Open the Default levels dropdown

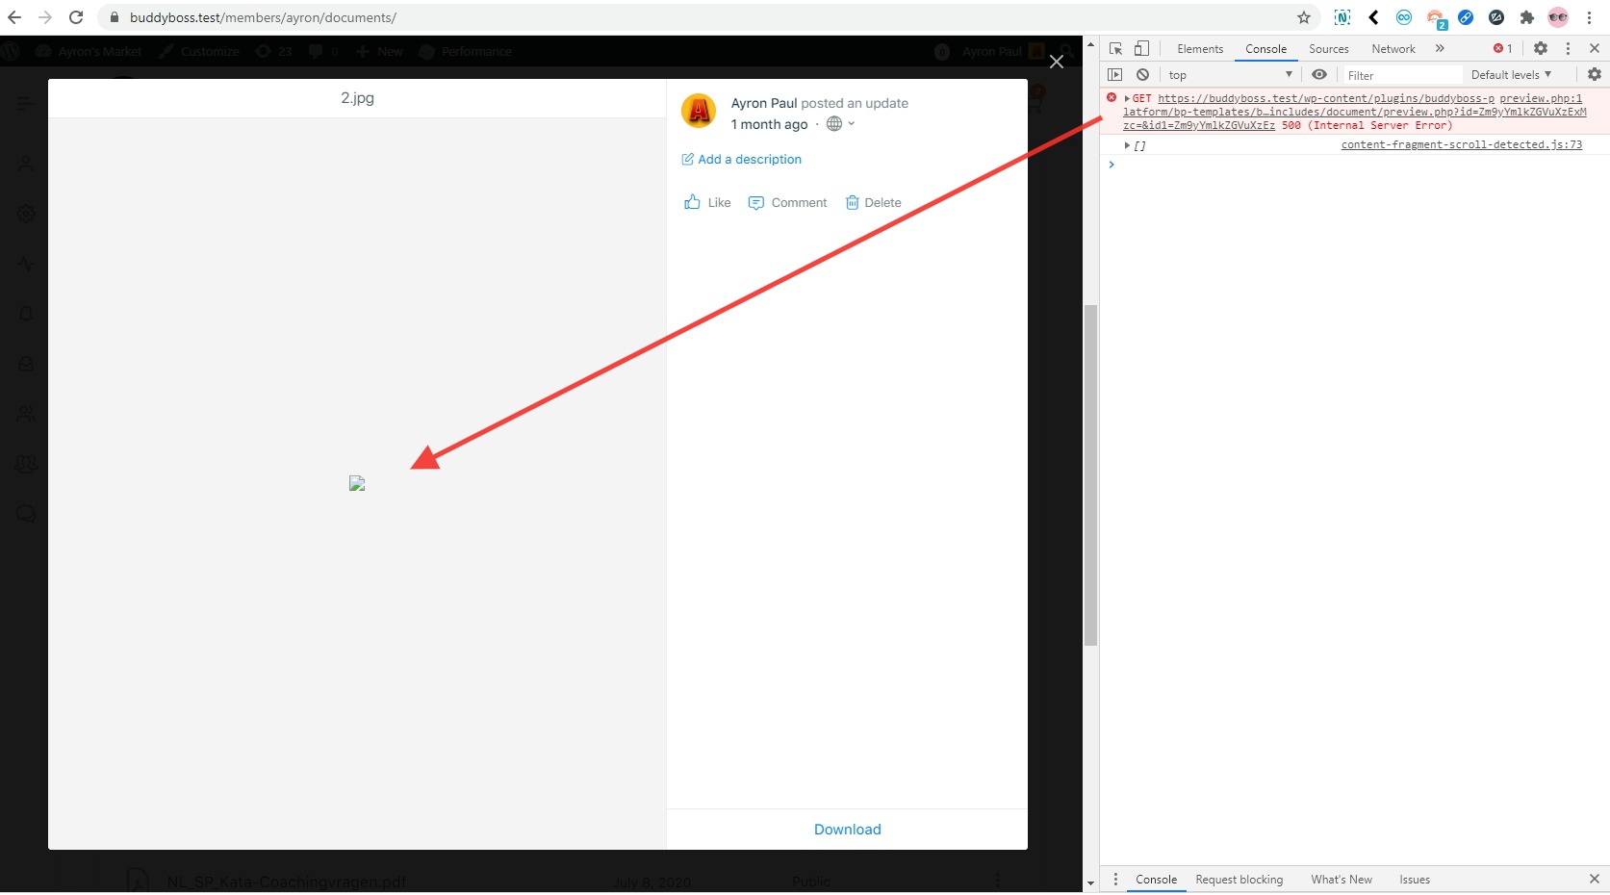[1512, 74]
